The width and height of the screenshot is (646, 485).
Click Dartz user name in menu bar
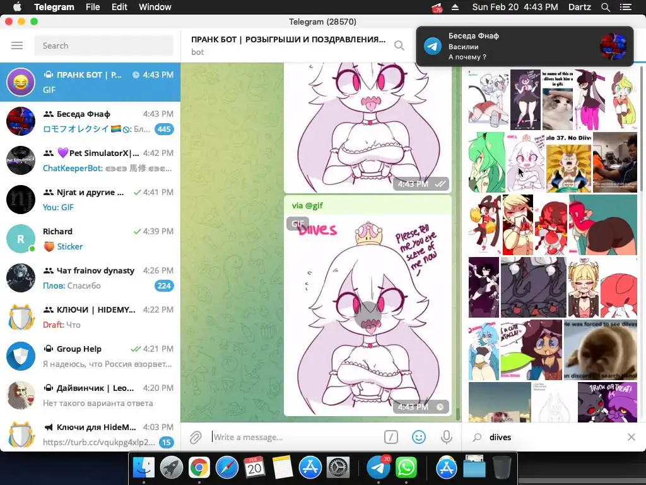[579, 7]
